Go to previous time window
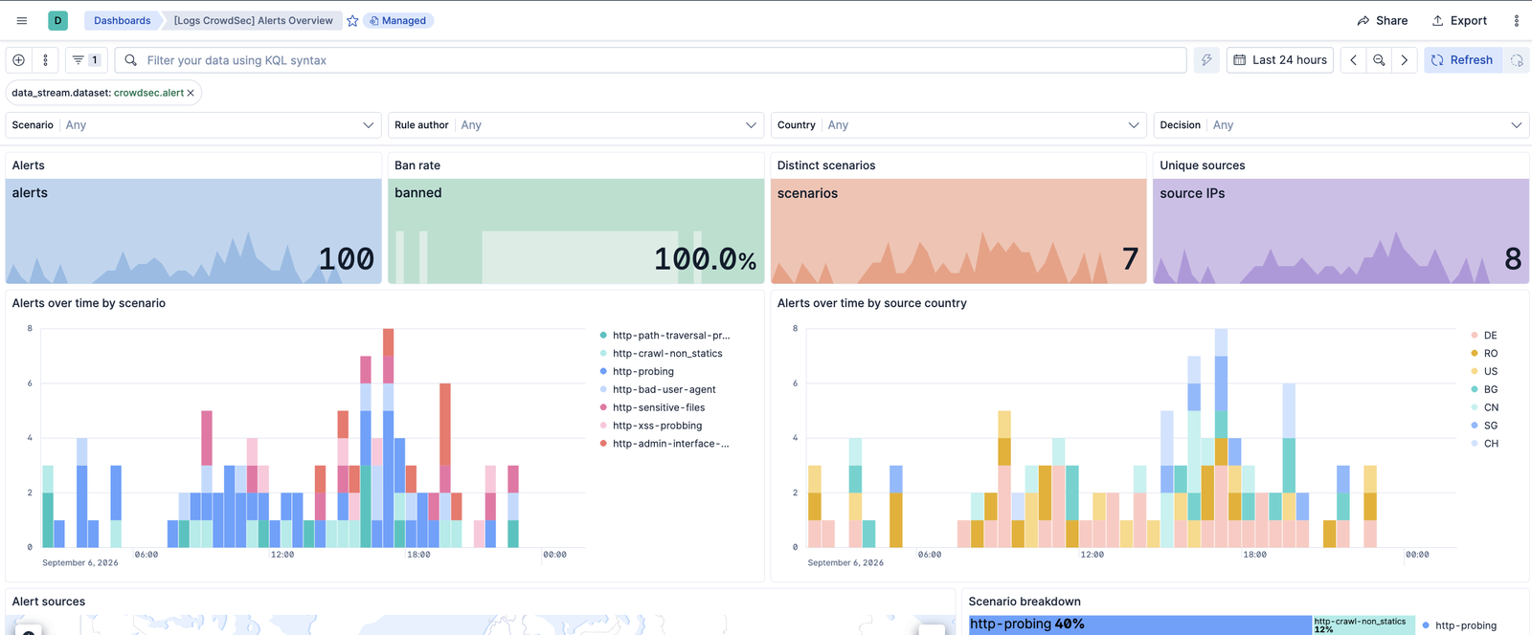The width and height of the screenshot is (1532, 635). 1353,59
